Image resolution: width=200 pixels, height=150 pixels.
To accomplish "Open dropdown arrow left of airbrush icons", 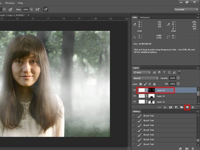I will [4, 10].
